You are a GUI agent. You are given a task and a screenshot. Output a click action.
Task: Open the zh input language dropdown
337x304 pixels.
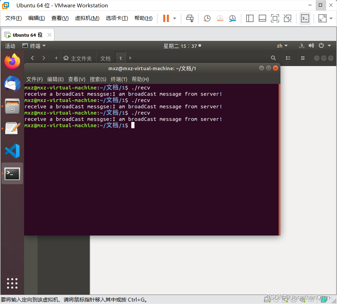tap(282, 46)
